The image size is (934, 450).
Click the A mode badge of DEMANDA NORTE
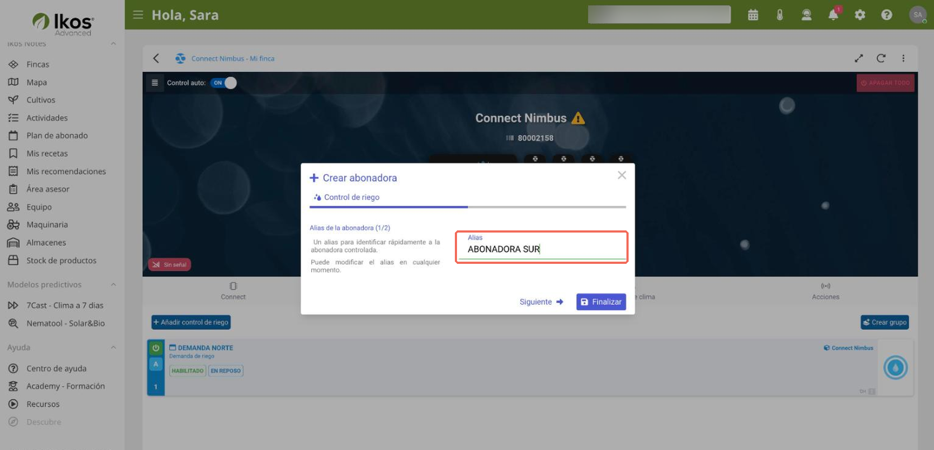[156, 364]
